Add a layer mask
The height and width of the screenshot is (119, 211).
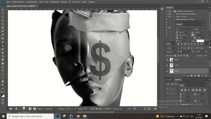(191, 76)
